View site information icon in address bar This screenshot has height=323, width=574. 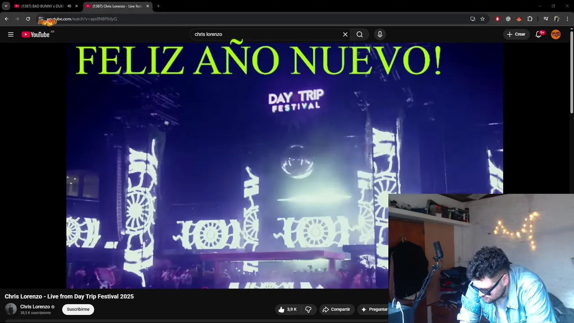tap(41, 19)
